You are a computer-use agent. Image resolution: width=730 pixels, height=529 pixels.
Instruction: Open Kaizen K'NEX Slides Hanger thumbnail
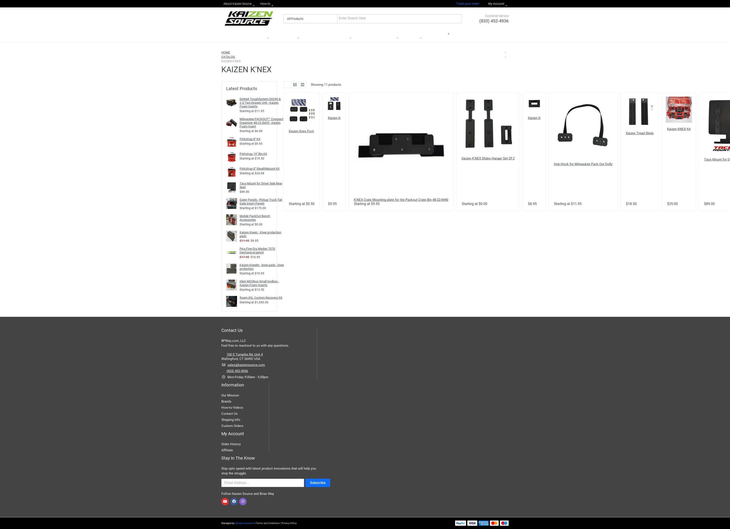(488, 124)
